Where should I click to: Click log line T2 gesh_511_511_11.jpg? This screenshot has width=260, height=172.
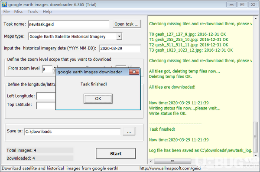(x=188, y=45)
